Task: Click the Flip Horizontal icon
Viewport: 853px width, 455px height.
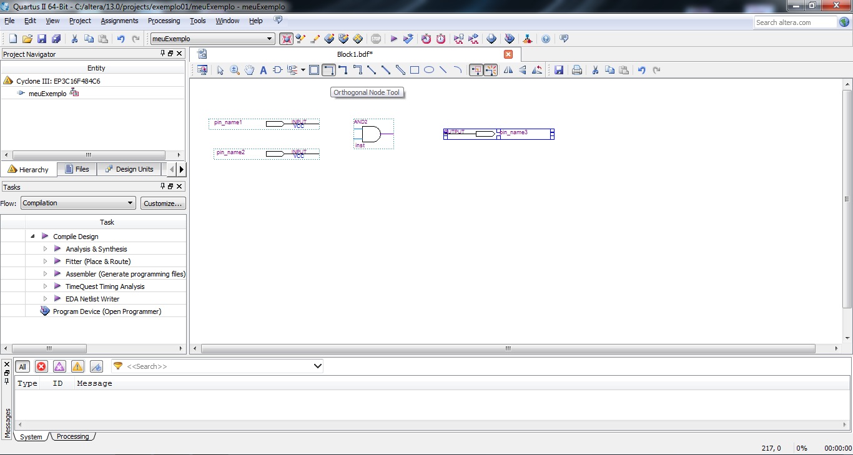Action: [508, 70]
